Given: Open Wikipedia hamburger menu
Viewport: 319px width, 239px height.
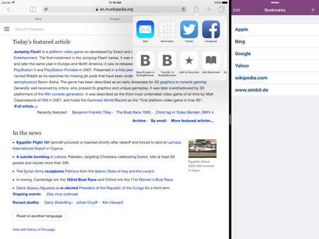Looking at the screenshot, I should click(x=7, y=29).
